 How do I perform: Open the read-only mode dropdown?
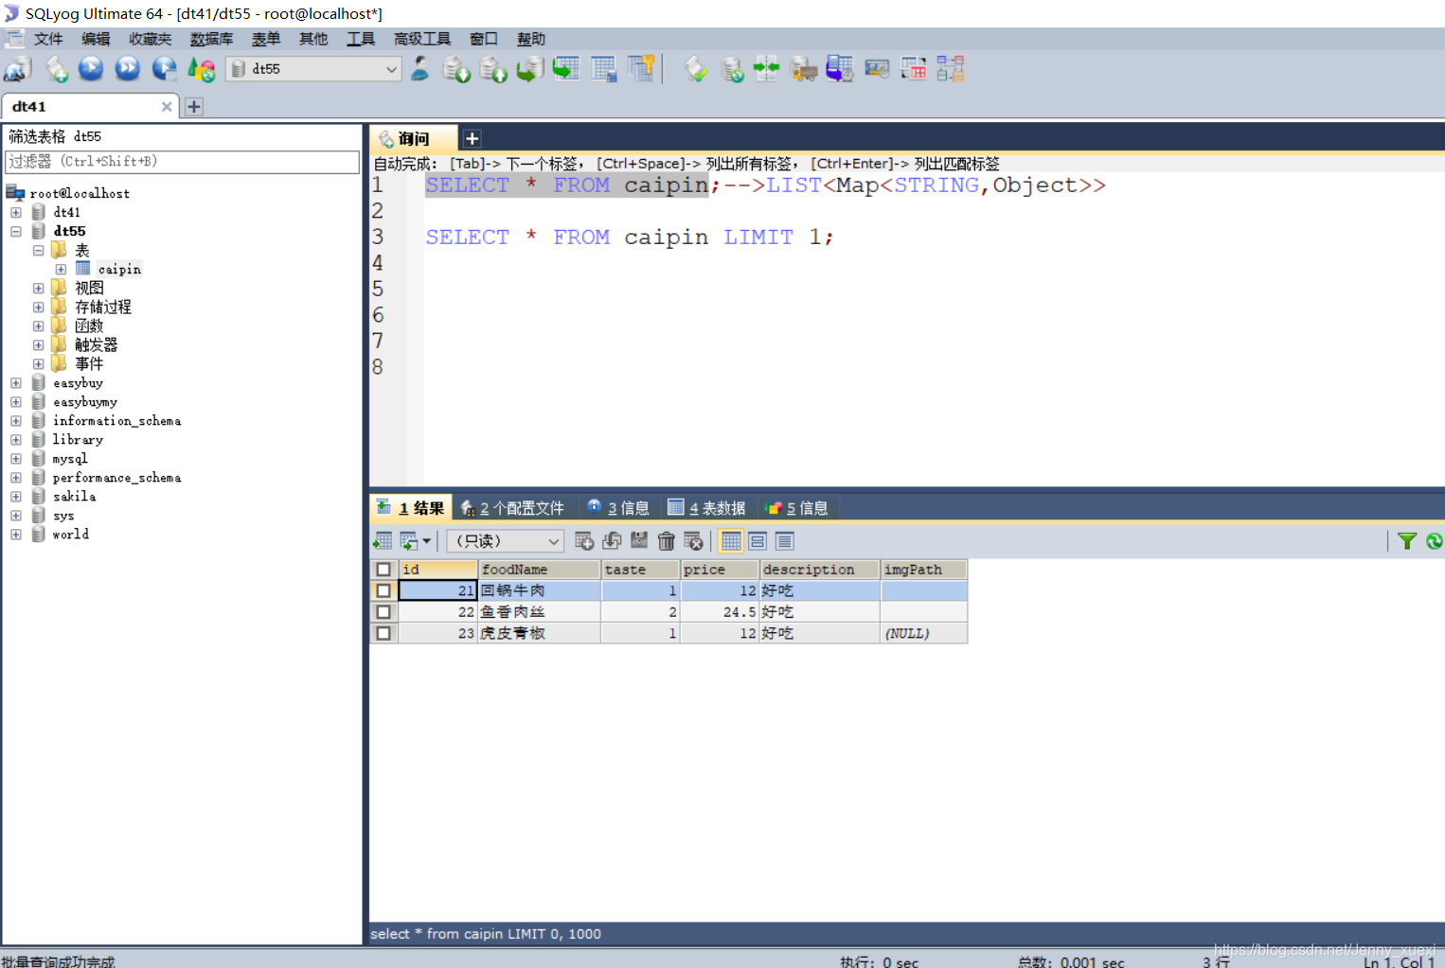click(x=506, y=540)
